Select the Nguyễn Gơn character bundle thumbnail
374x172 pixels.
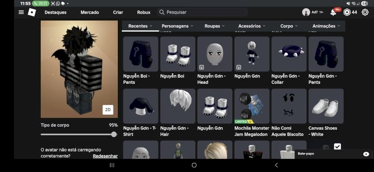coord(252,54)
